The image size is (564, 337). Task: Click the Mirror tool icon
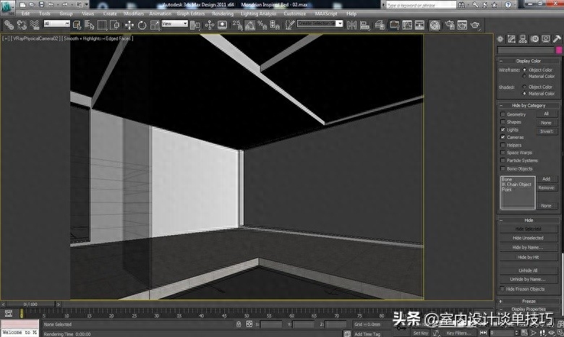pos(352,25)
